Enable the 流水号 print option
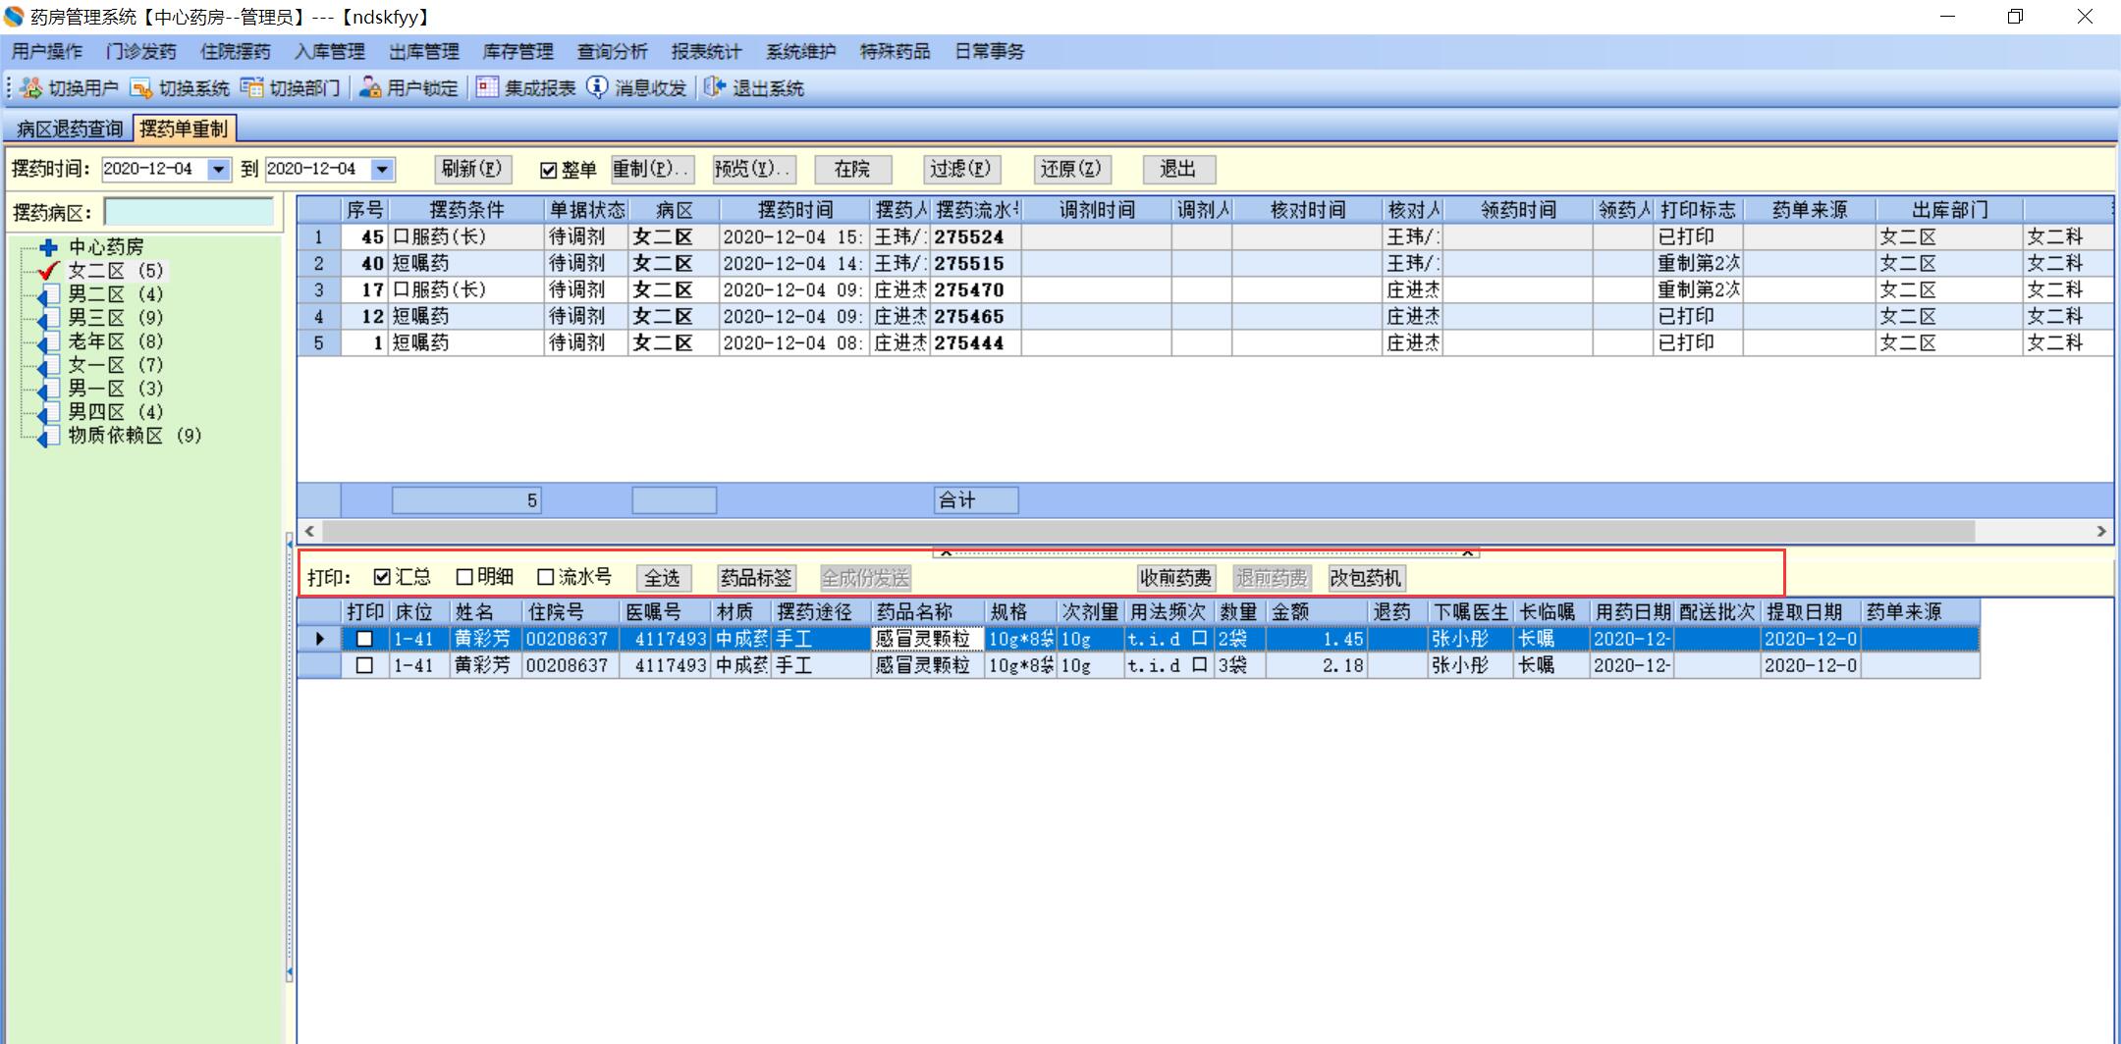Image resolution: width=2121 pixels, height=1044 pixels. coord(546,577)
